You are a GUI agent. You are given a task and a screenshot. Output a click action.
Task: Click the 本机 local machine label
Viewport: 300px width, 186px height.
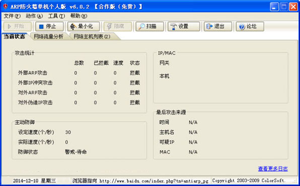click(x=165, y=76)
